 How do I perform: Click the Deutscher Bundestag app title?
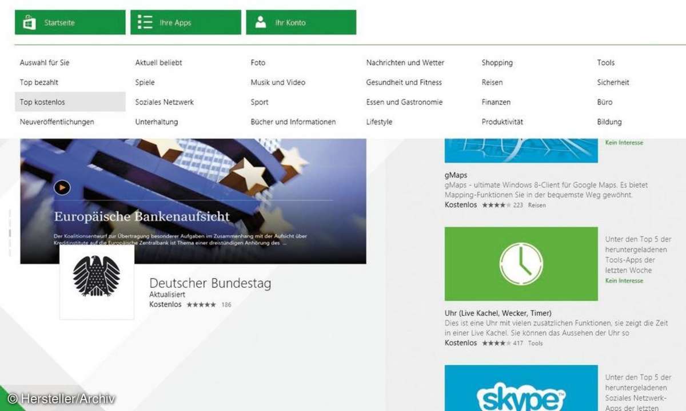coord(210,283)
